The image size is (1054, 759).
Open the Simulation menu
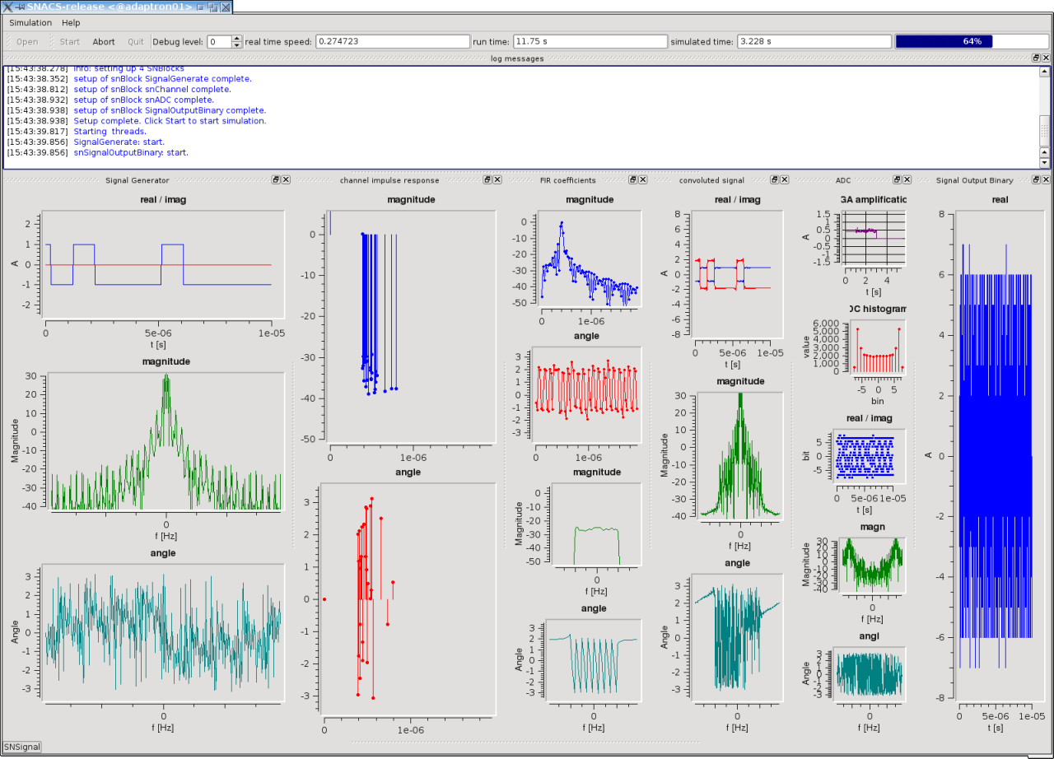pos(30,22)
